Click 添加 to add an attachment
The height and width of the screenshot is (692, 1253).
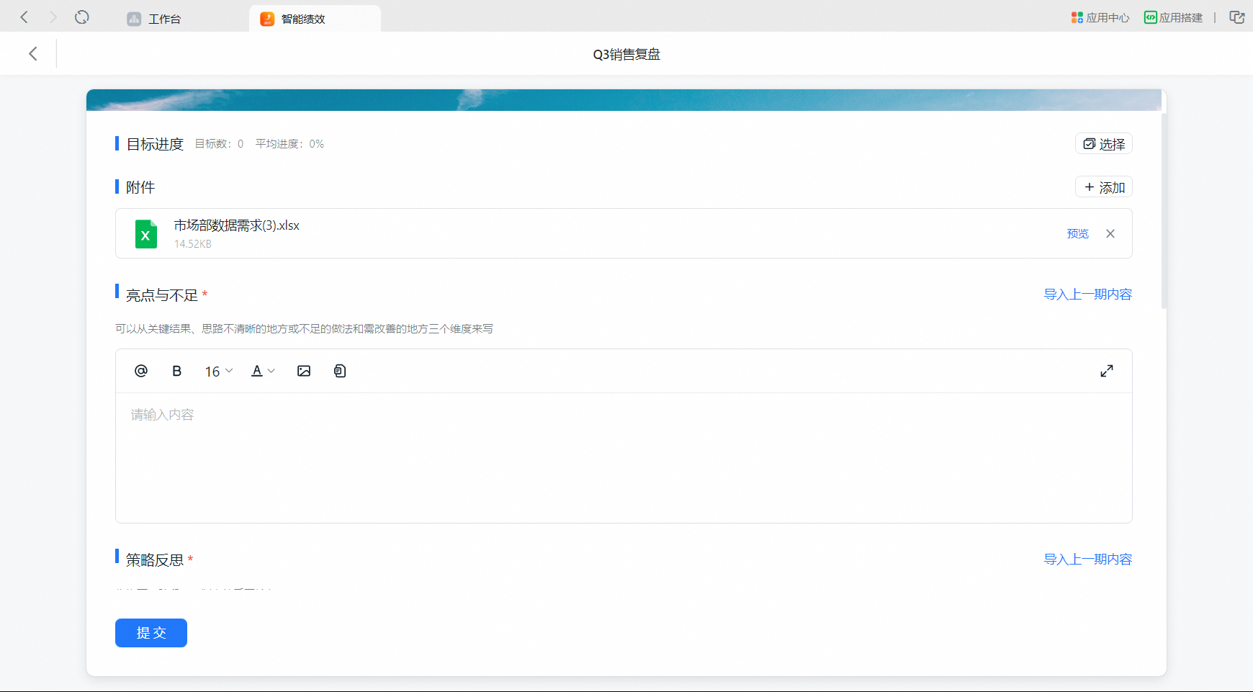coord(1103,187)
